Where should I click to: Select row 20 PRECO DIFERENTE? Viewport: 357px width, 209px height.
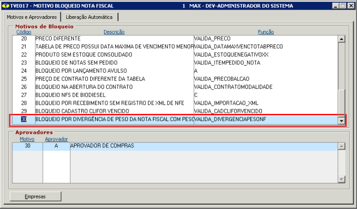point(175,38)
